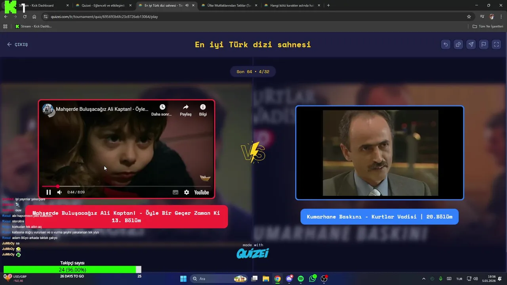Open Spotify from the taskbar

[x=301, y=279]
